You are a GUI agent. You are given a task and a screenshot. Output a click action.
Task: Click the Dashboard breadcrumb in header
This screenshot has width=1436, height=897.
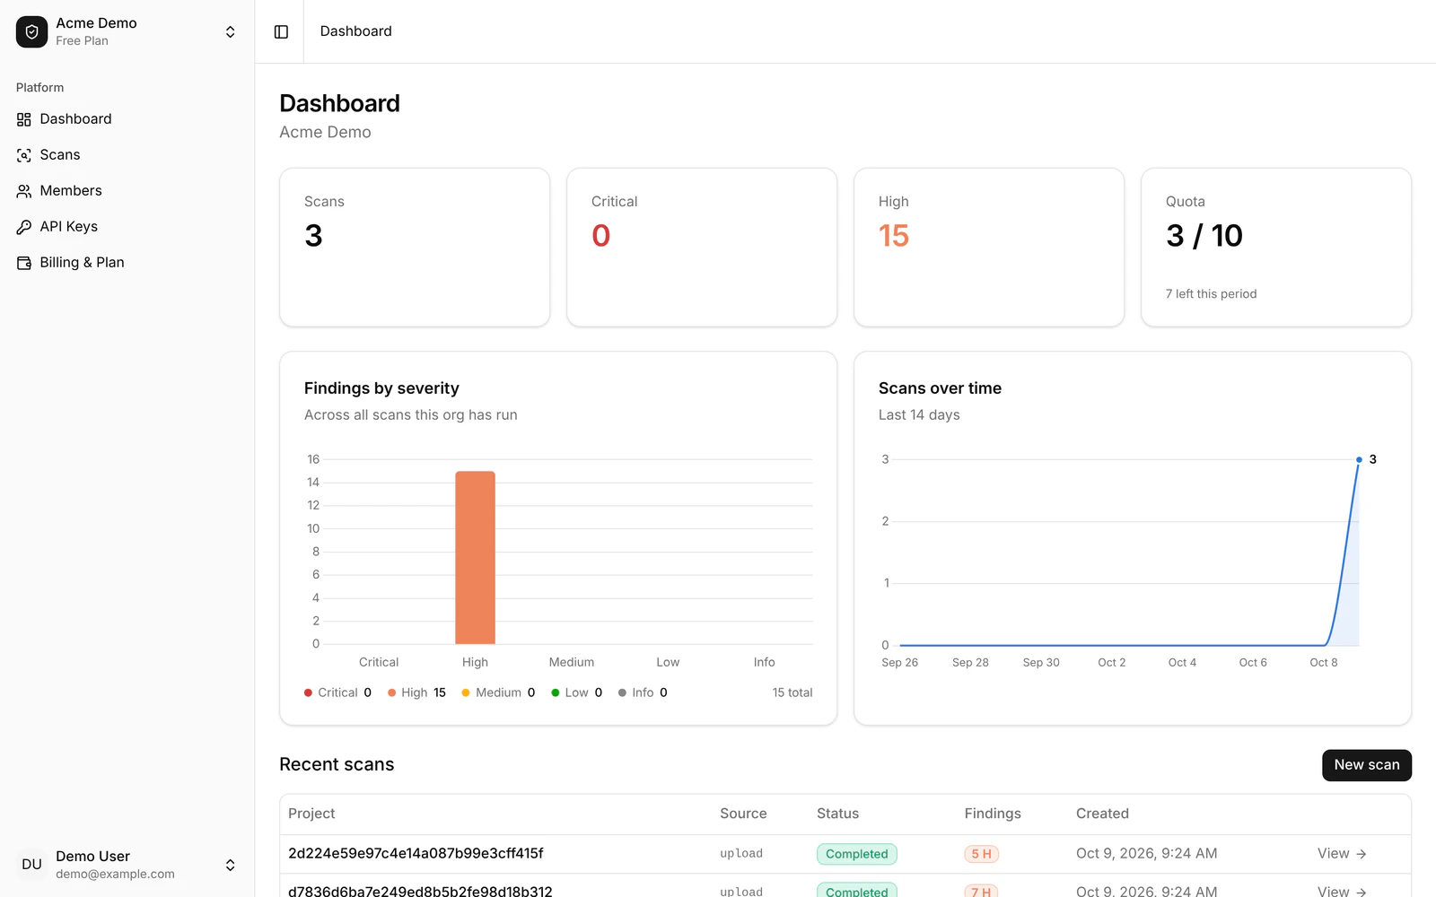pos(355,31)
